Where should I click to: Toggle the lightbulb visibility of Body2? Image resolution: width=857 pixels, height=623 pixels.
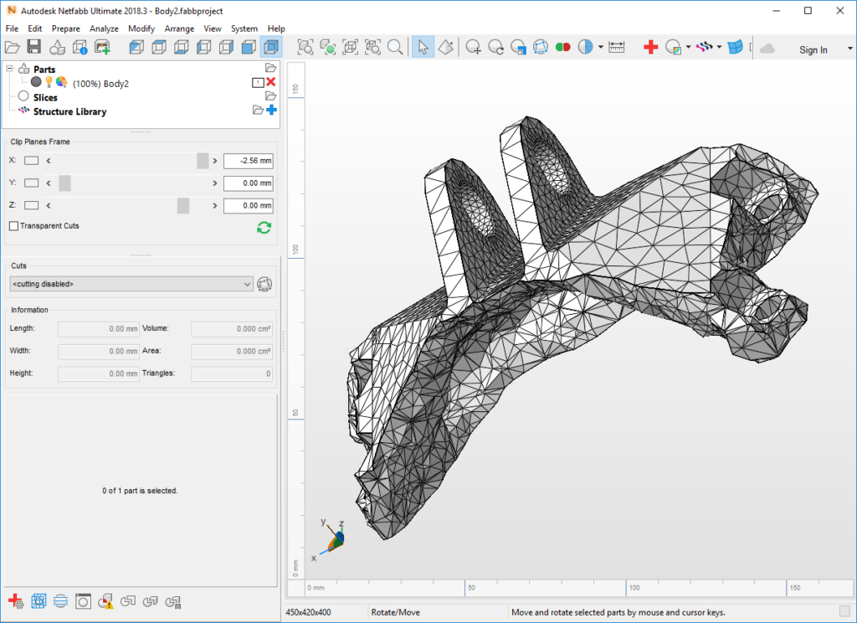coord(49,83)
